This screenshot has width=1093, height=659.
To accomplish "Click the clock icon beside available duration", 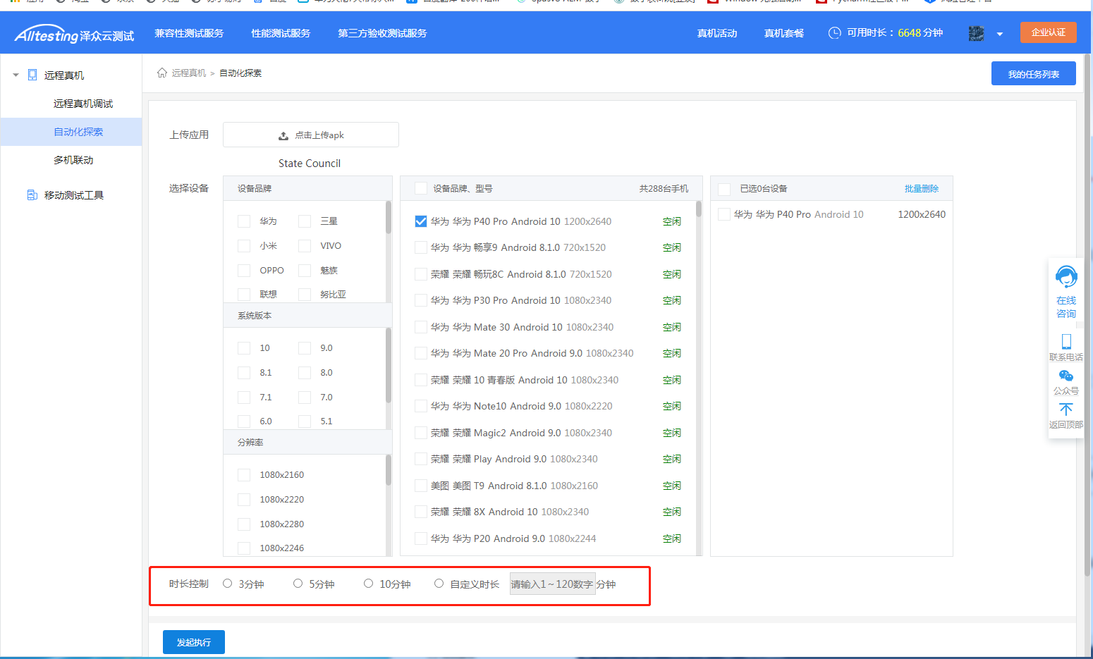I will click(834, 33).
